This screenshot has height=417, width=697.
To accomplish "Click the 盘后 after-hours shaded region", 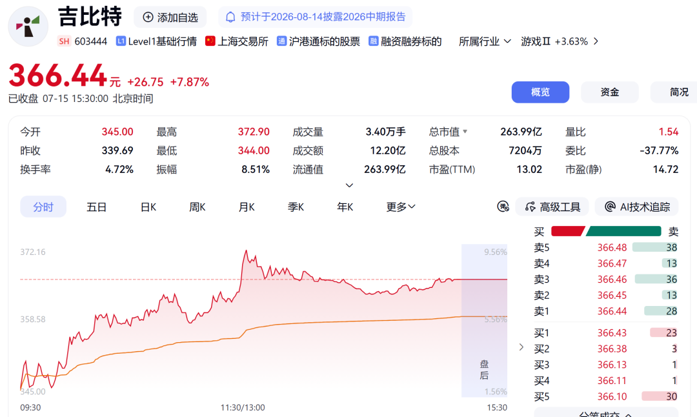I will [484, 320].
